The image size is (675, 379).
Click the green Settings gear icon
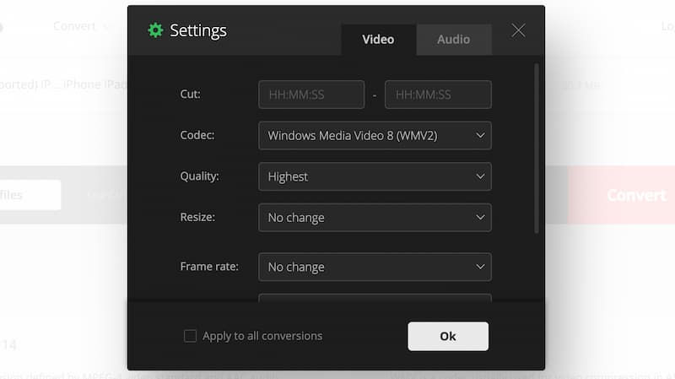pyautogui.click(x=155, y=30)
